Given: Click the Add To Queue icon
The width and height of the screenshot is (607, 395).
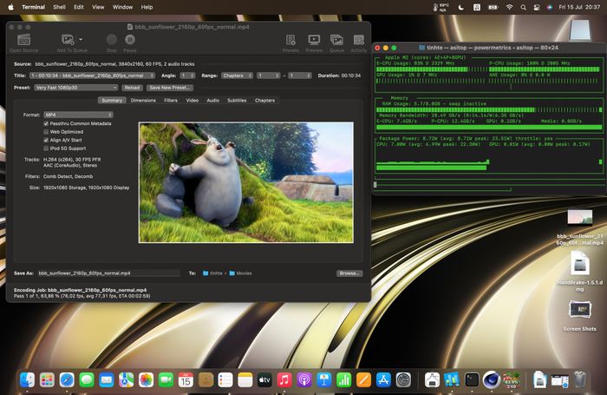Looking at the screenshot, I should pos(68,40).
